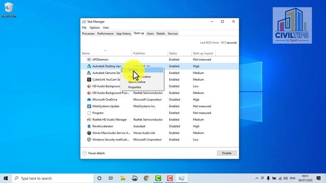This screenshot has width=326, height=183.
Task: Click the Disabled status of Microsoft OneDrive
Action: [x=174, y=100]
